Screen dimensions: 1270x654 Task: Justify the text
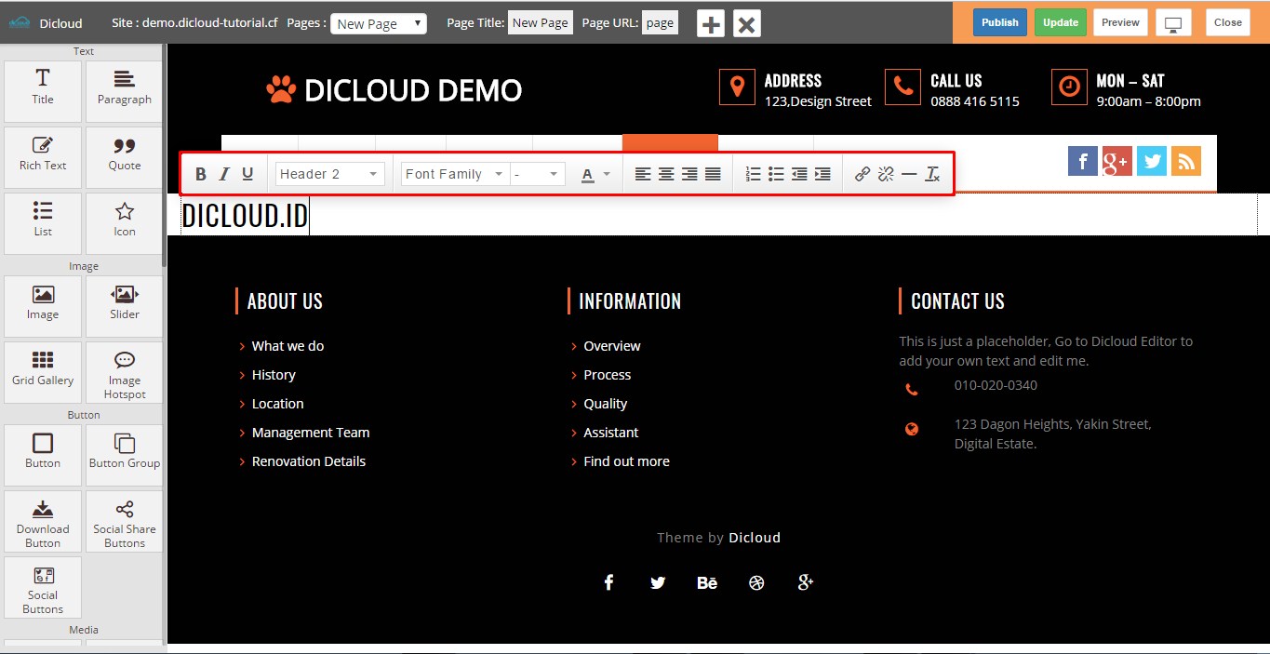click(713, 174)
